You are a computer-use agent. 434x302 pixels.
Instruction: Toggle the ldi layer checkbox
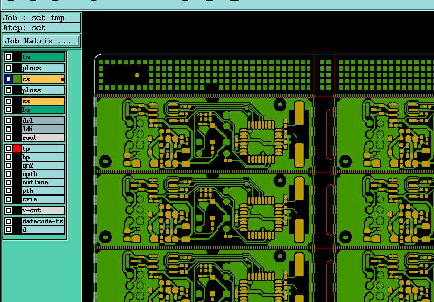tap(8, 129)
